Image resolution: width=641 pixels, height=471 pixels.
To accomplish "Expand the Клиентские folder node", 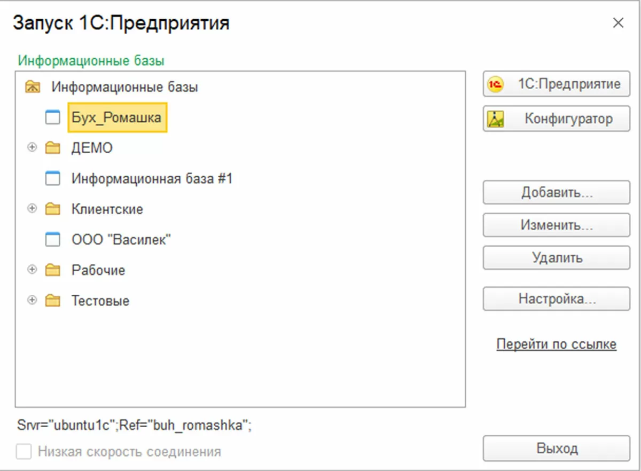I will coord(33,209).
